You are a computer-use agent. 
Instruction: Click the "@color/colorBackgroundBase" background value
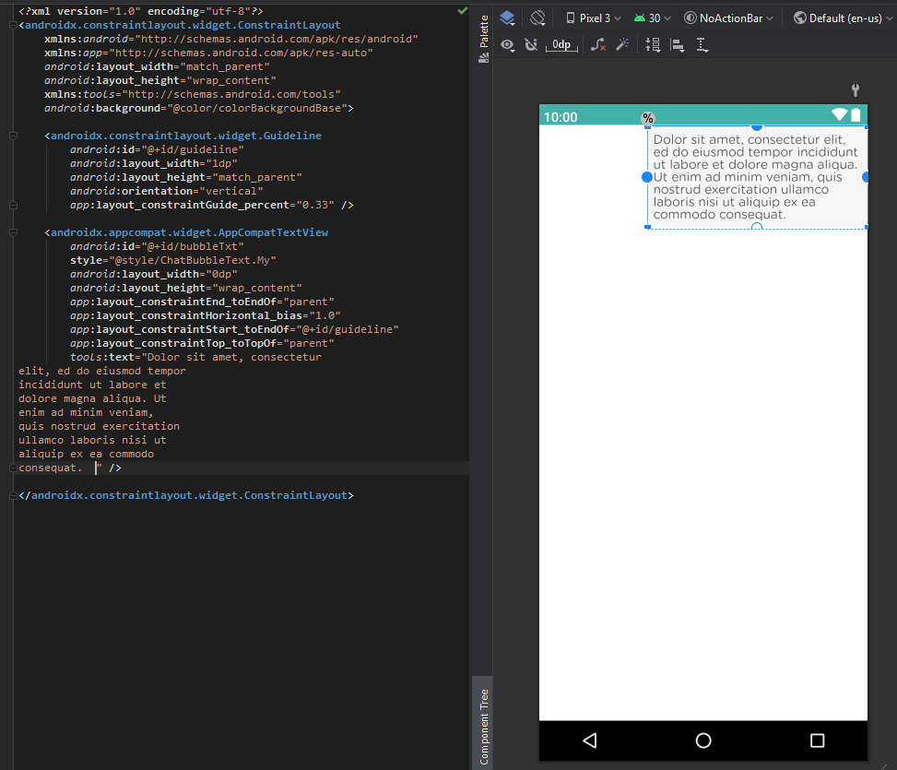(257, 108)
